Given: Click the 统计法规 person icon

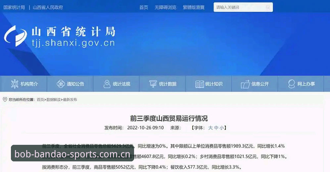Looking at the screenshot, I should (x=107, y=84).
